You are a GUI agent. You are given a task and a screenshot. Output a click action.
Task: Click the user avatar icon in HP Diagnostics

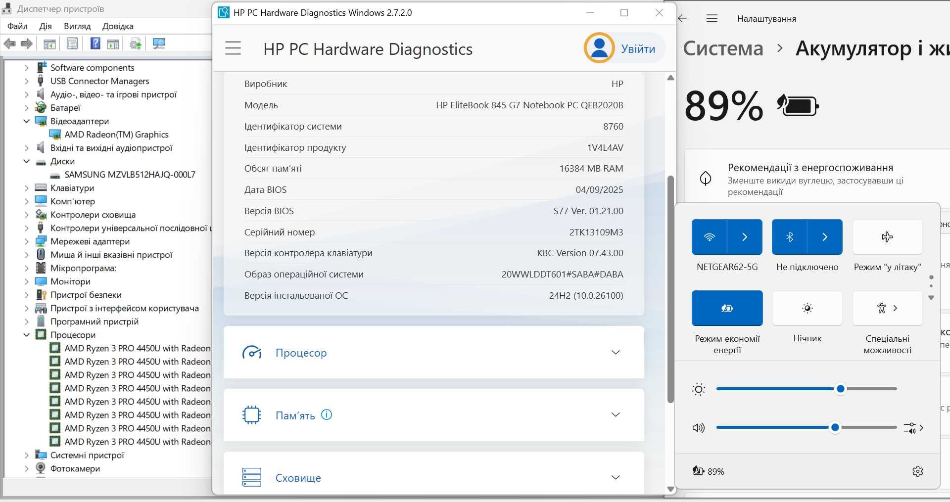click(x=599, y=48)
